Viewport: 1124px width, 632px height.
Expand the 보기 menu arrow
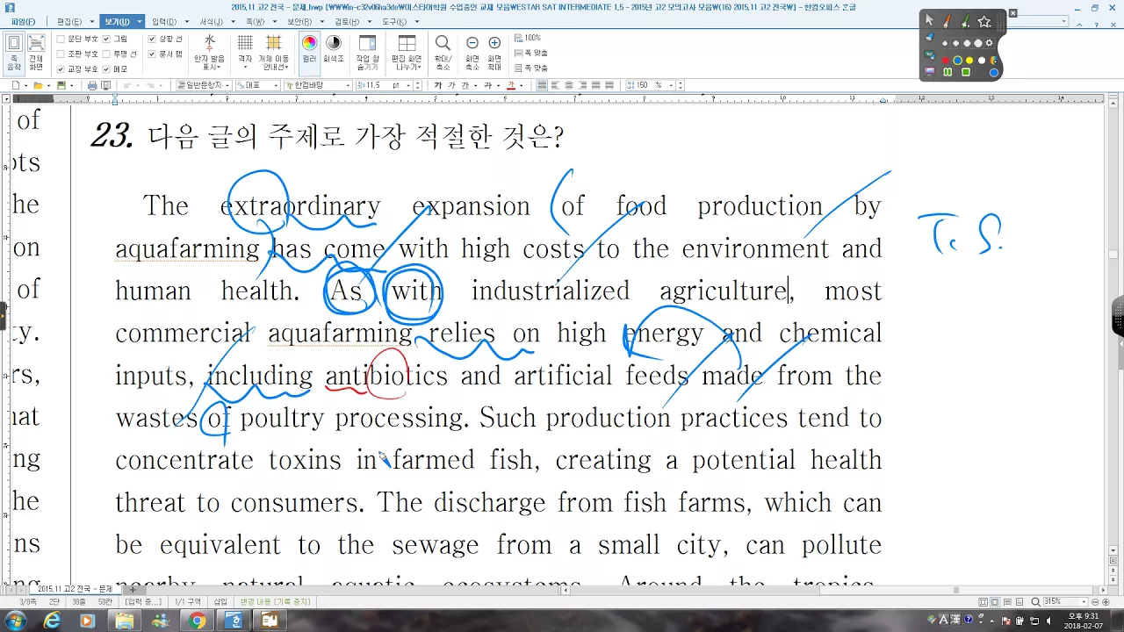click(138, 21)
